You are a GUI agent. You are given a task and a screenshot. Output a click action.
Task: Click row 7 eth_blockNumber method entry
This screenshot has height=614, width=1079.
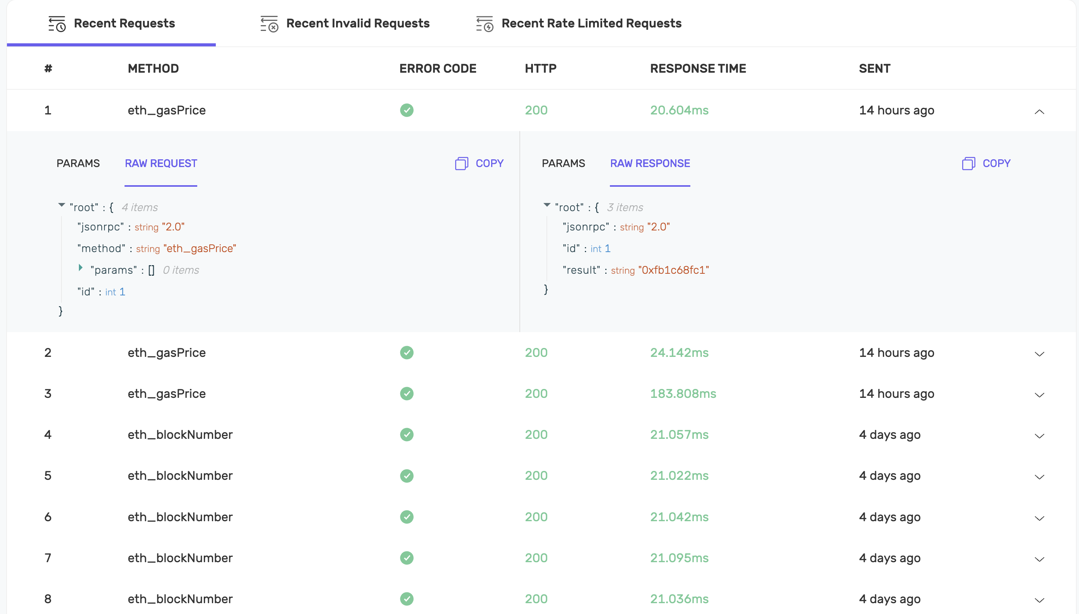[x=180, y=558]
